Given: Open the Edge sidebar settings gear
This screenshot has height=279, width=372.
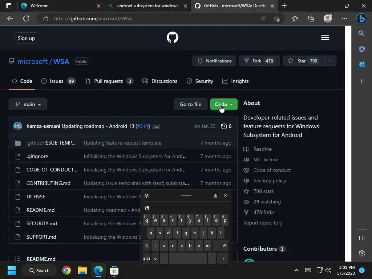Looking at the screenshot, I should click(x=361, y=253).
